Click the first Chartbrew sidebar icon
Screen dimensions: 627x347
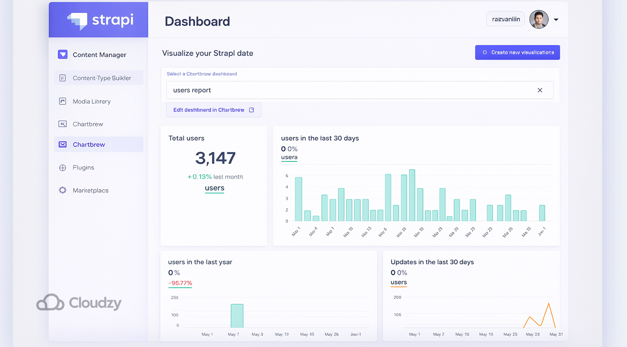pos(63,124)
